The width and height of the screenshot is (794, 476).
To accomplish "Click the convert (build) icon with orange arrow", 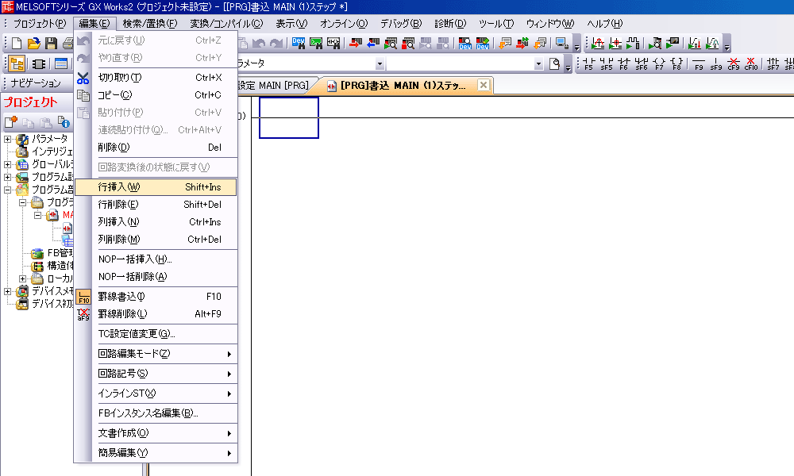I will click(x=505, y=44).
